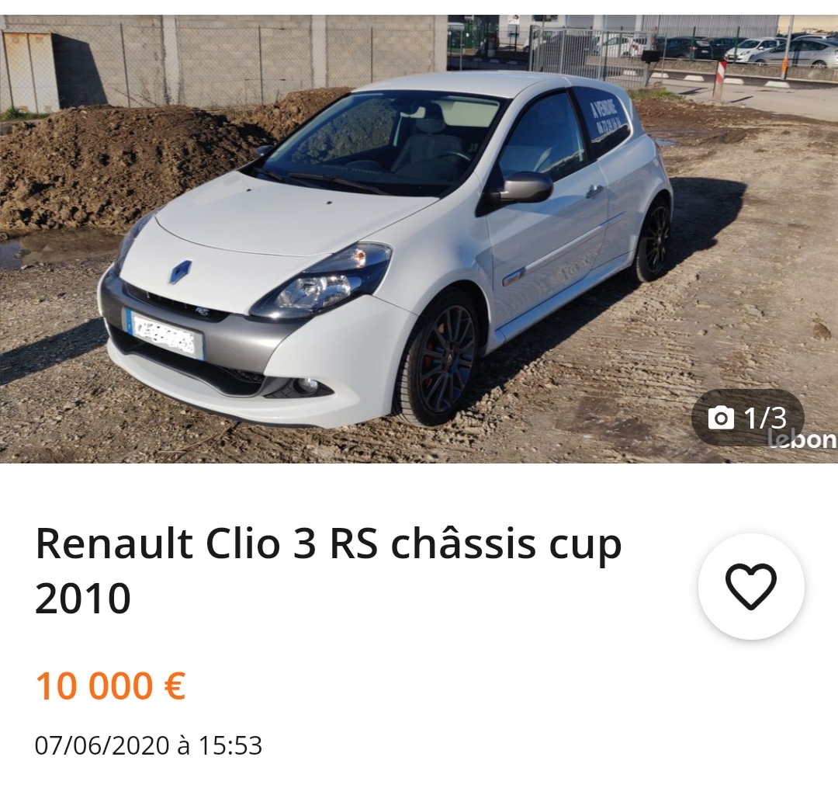Image resolution: width=838 pixels, height=788 pixels.
Task: Click the 10 000 € price
Action: [x=111, y=686]
